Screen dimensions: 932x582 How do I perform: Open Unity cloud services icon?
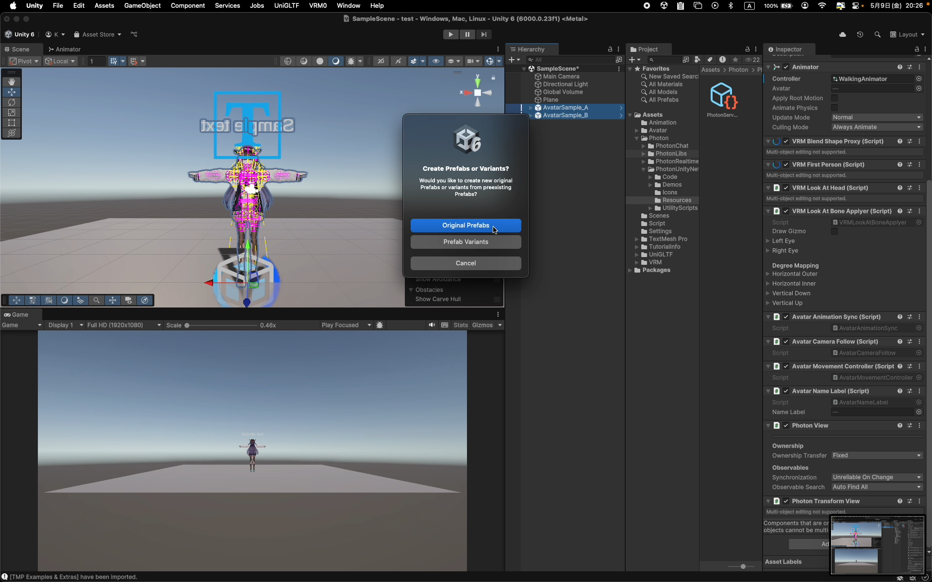842,34
